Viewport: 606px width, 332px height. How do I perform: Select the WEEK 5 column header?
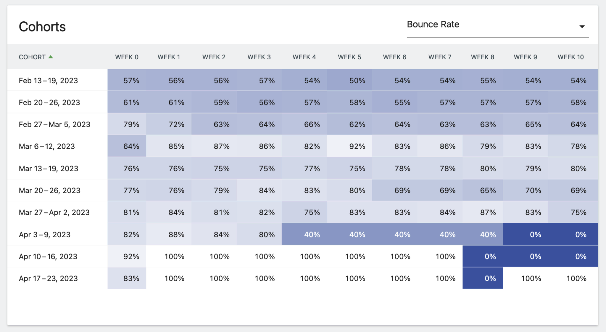[349, 57]
